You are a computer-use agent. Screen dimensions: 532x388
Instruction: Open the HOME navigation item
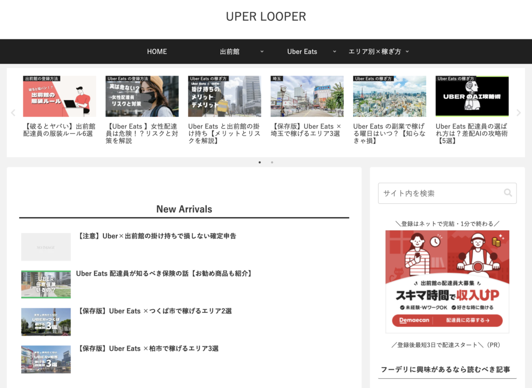(157, 51)
